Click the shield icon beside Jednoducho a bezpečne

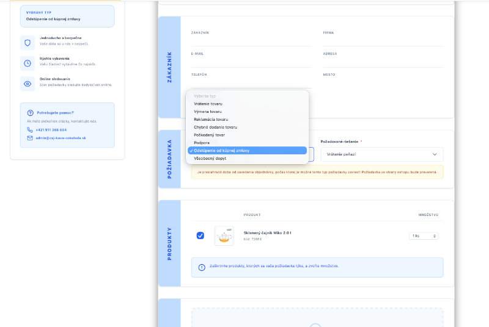tap(28, 43)
